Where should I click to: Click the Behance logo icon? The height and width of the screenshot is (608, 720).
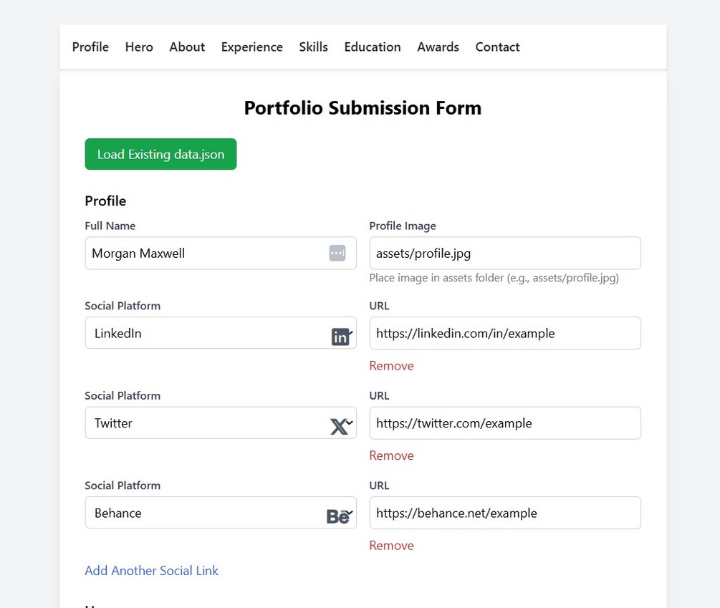337,516
